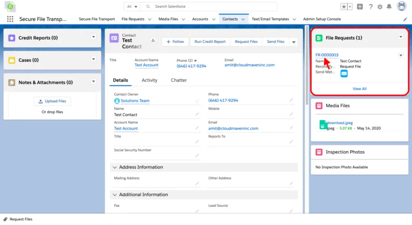Open Test Account link in header

[x=146, y=65]
